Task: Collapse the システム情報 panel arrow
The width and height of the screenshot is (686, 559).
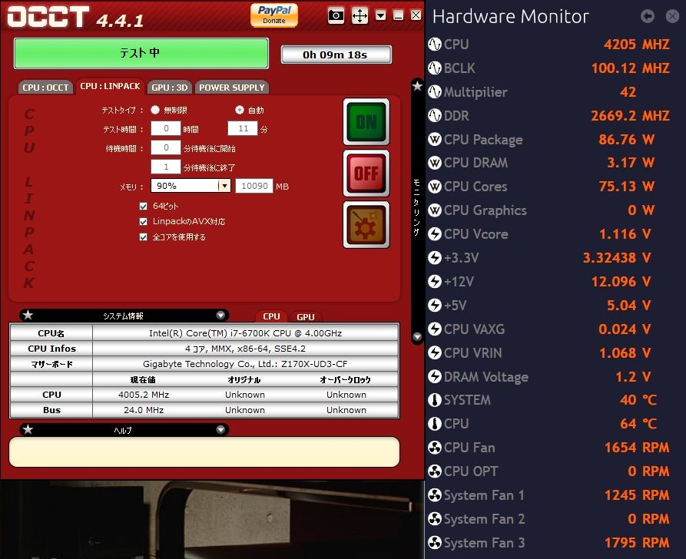Action: tap(220, 316)
